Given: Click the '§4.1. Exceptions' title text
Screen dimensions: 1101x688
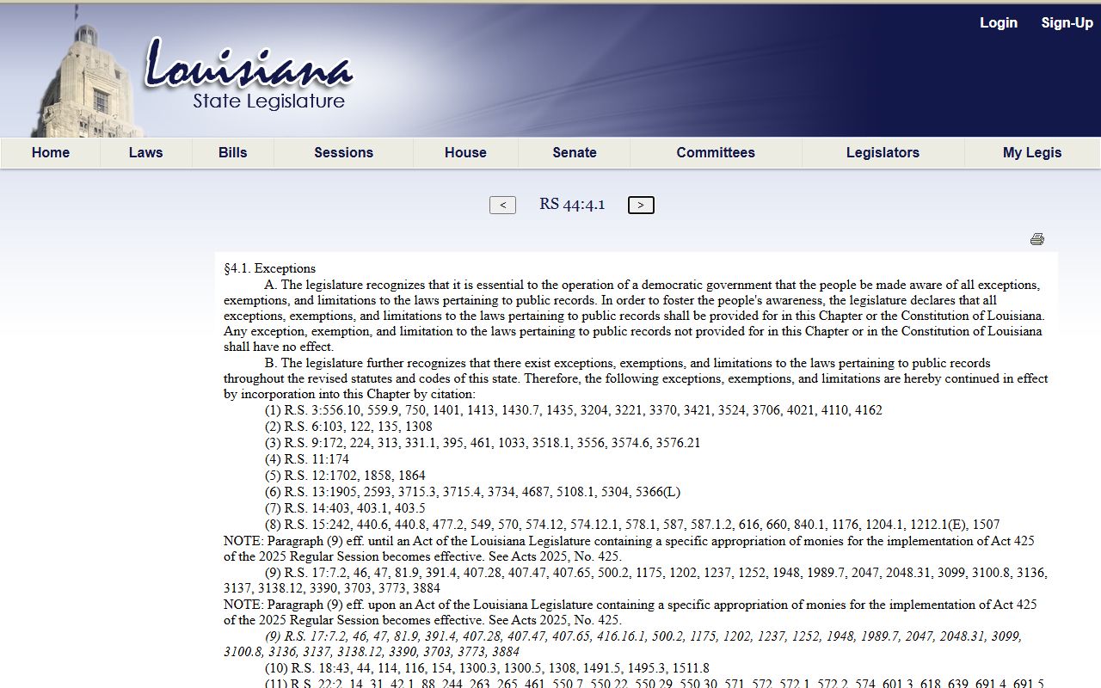Looking at the screenshot, I should 269,268.
